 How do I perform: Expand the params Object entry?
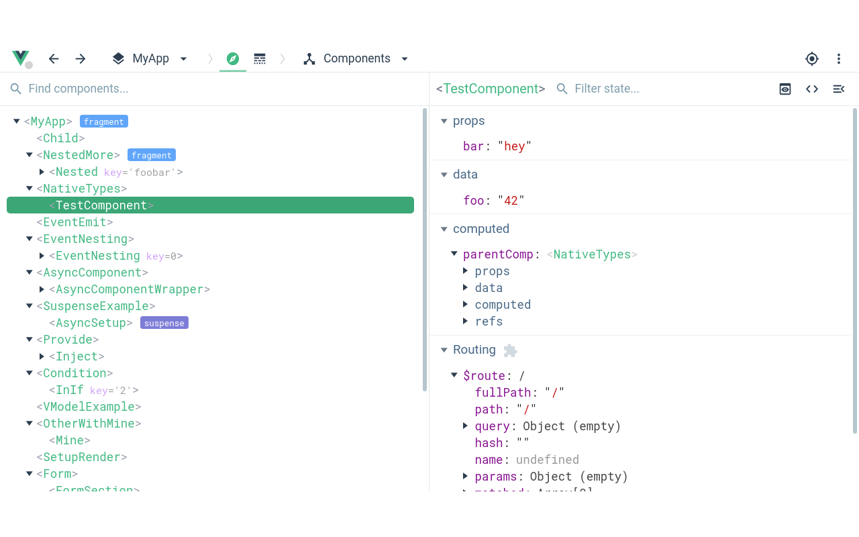[x=465, y=476]
